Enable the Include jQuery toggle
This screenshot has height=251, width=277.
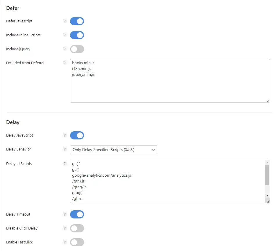pos(77,49)
